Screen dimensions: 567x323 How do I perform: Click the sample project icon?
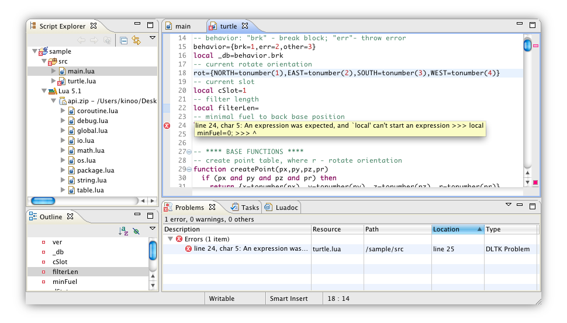click(43, 51)
